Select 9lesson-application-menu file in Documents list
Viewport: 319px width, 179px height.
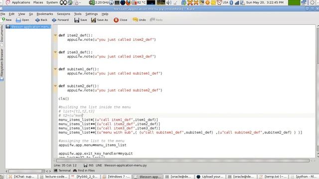tap(28, 26)
